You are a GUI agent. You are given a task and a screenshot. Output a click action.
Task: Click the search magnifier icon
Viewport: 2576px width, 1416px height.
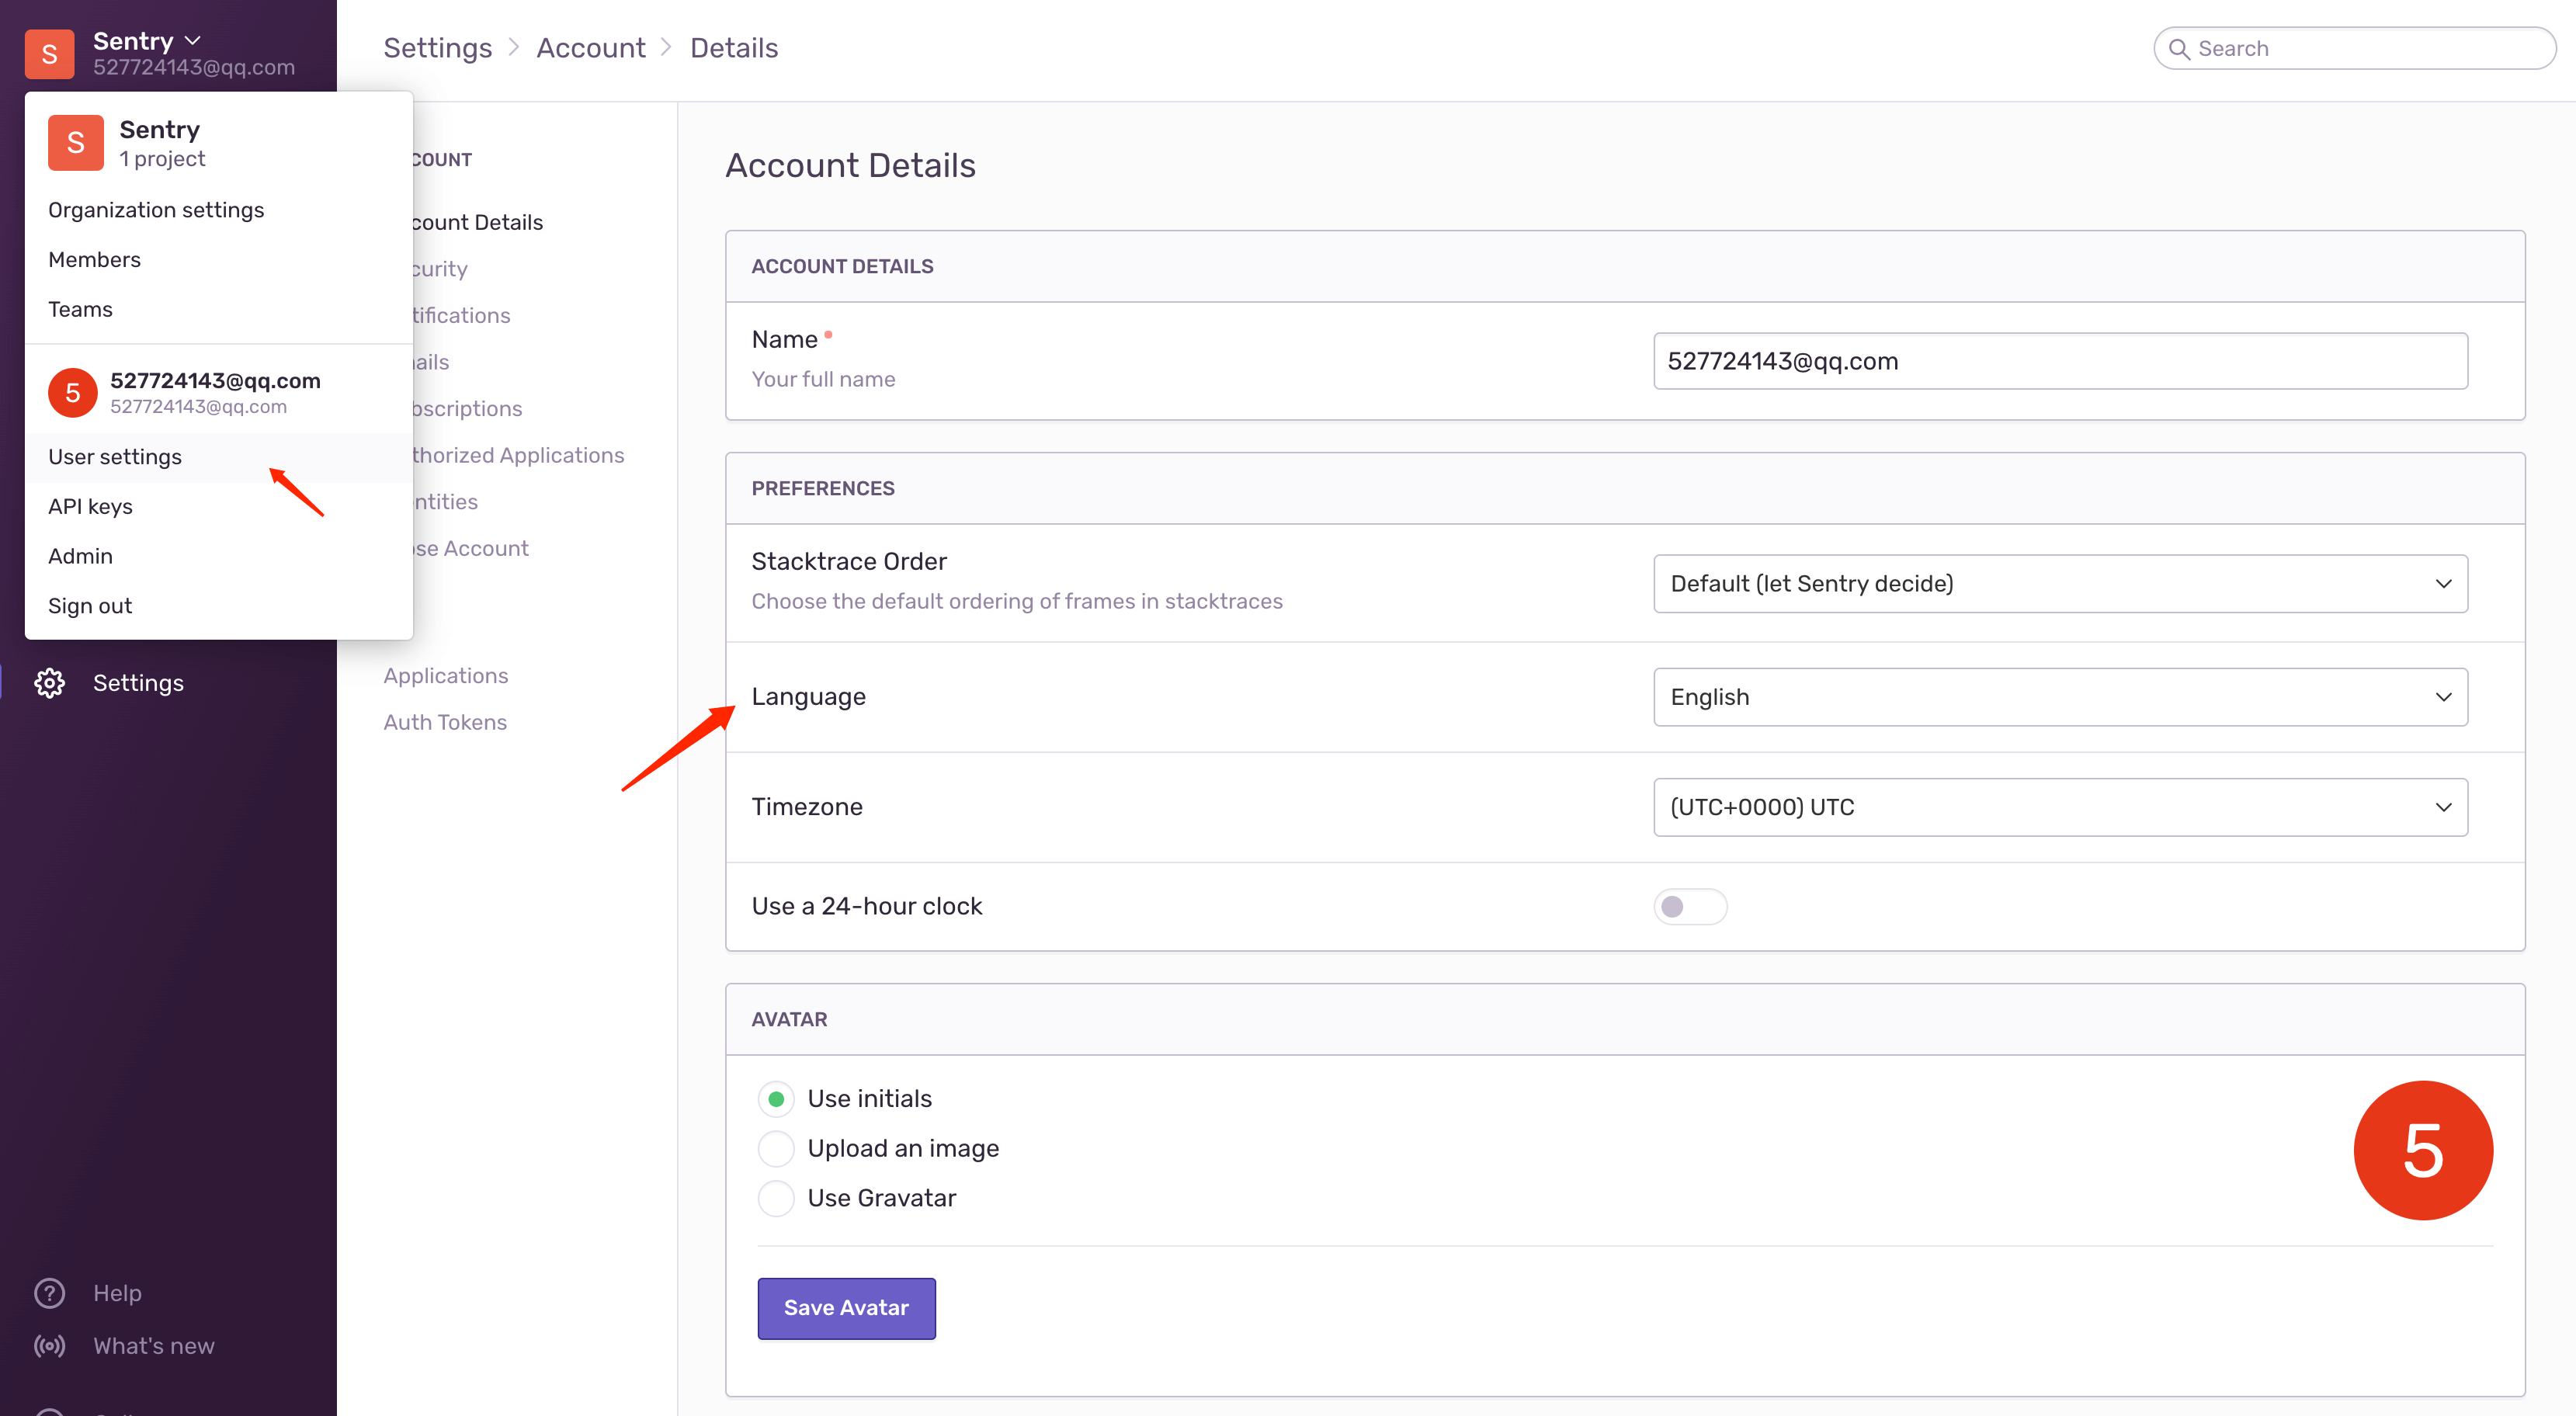pyautogui.click(x=2179, y=49)
